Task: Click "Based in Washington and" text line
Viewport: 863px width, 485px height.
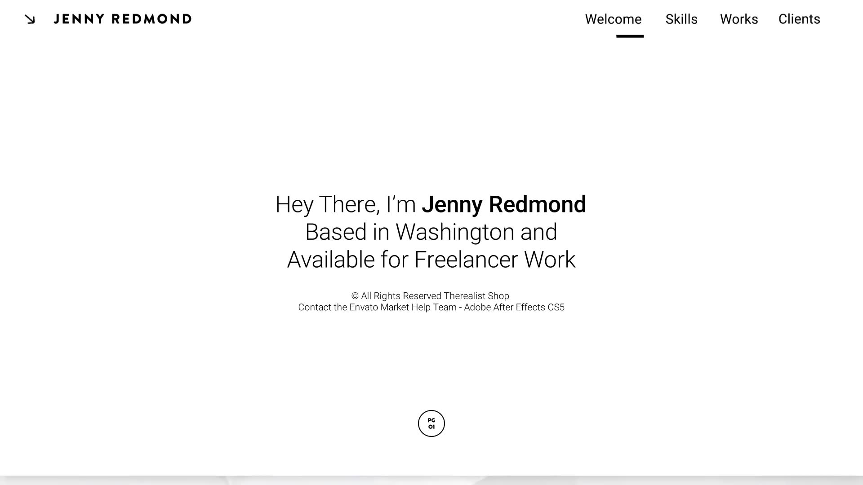Action: 431,232
